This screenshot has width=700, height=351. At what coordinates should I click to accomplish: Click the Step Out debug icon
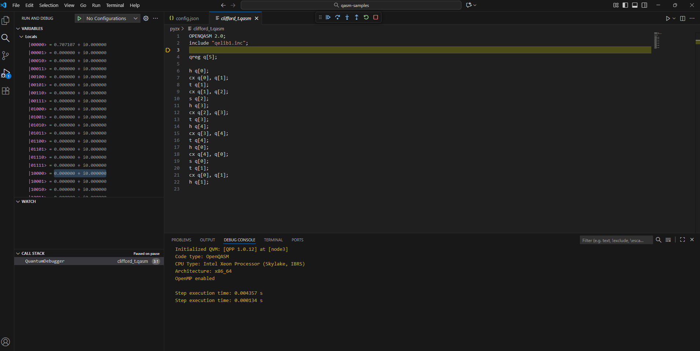(x=357, y=17)
